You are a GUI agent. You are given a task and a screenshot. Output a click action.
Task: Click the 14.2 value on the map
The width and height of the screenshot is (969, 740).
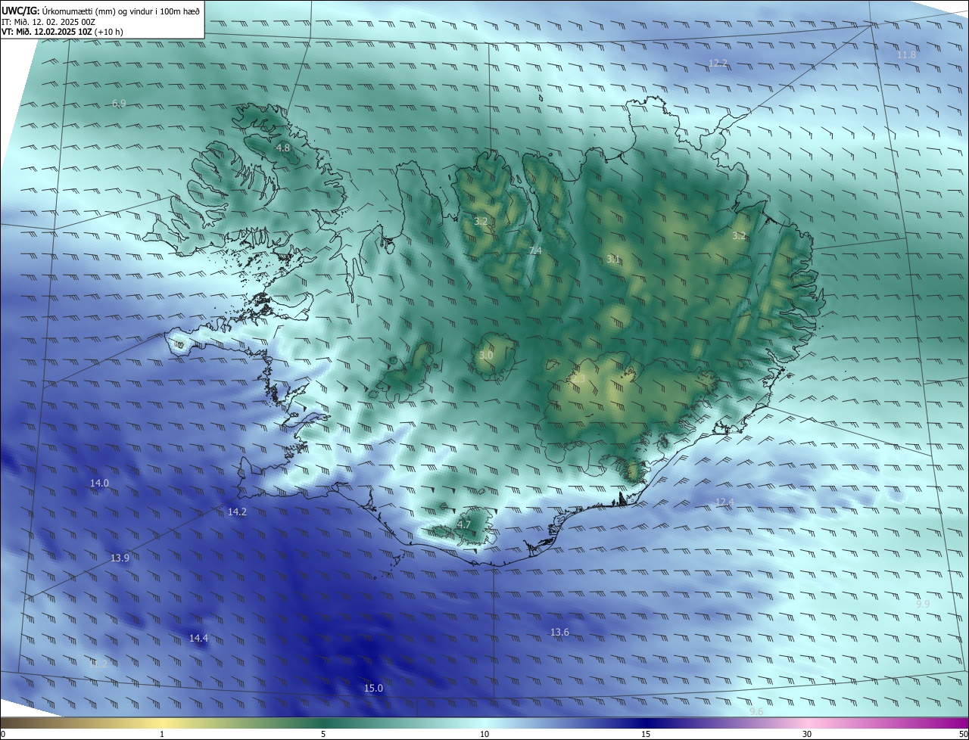[237, 512]
